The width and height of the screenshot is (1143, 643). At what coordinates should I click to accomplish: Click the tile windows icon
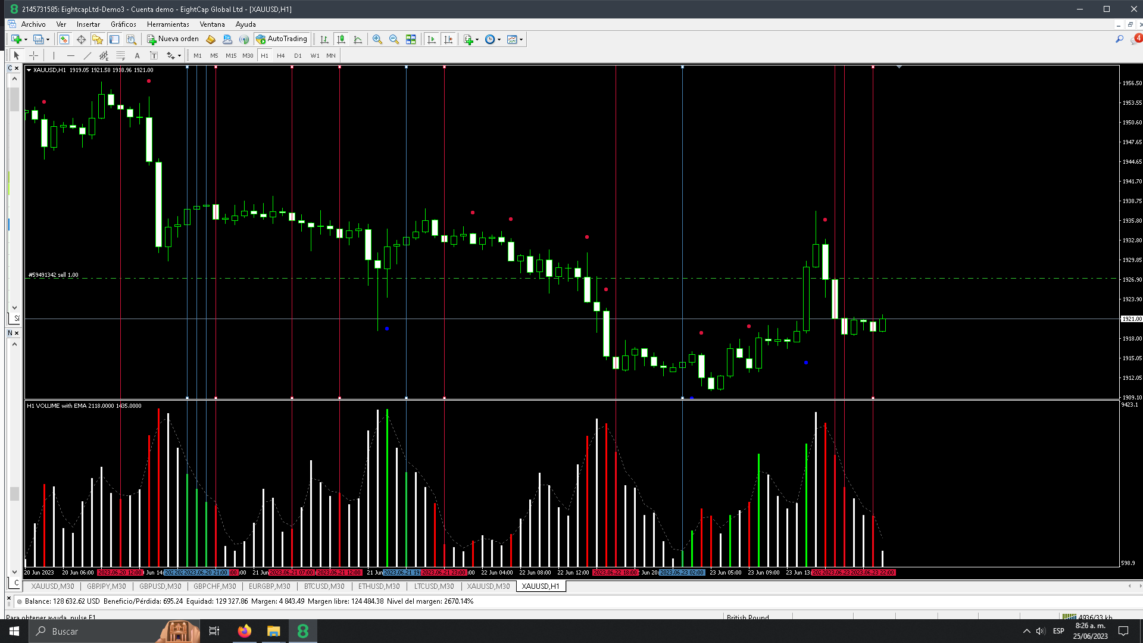tap(411, 39)
